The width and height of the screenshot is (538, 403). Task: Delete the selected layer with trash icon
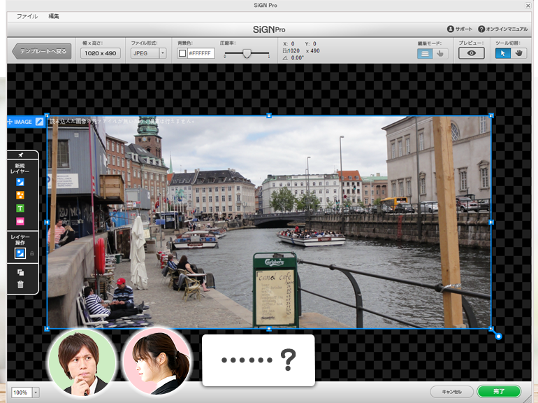point(20,284)
